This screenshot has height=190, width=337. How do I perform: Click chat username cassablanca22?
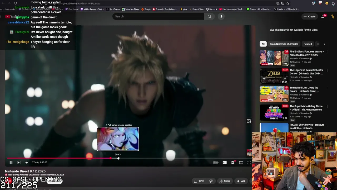click(18, 22)
